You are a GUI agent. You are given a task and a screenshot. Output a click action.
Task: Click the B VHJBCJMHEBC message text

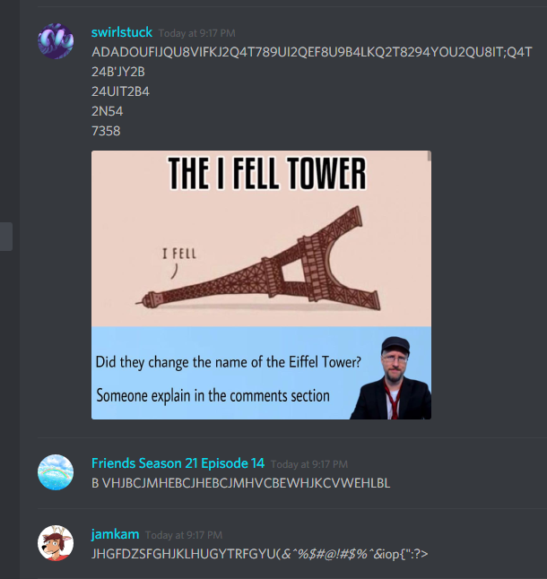click(241, 483)
